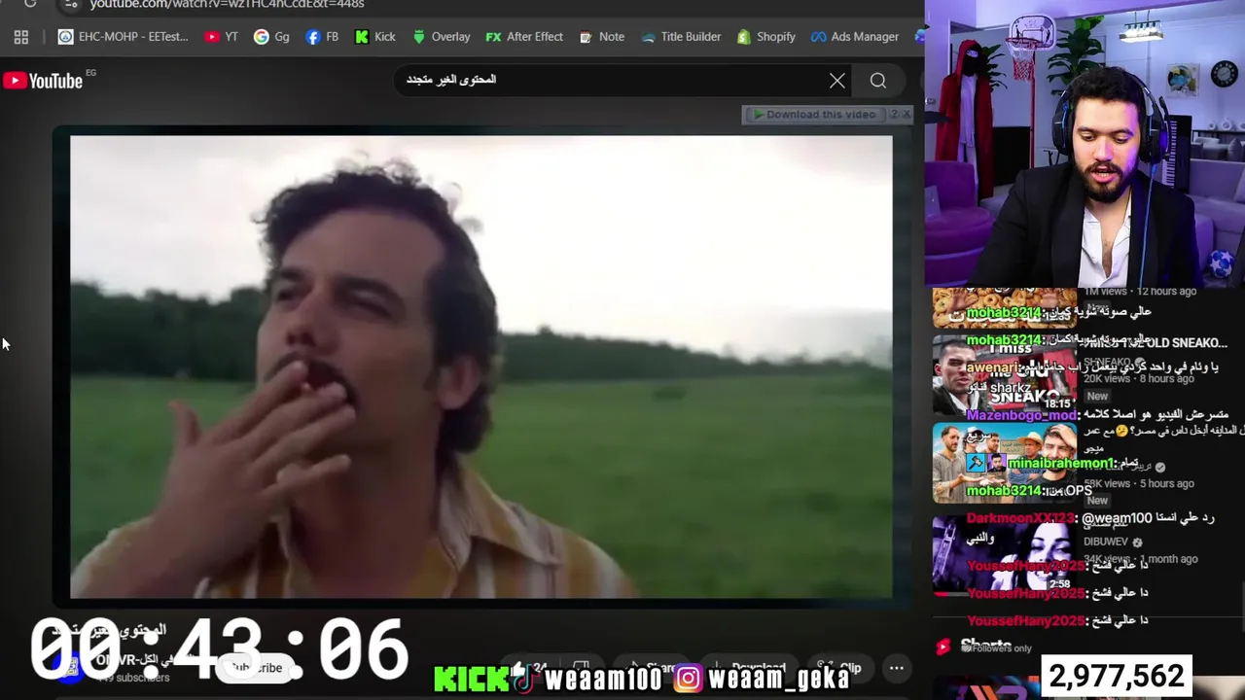
Task: Open the I miss OLD SNEAKO video thumbnail
Action: click(1005, 374)
